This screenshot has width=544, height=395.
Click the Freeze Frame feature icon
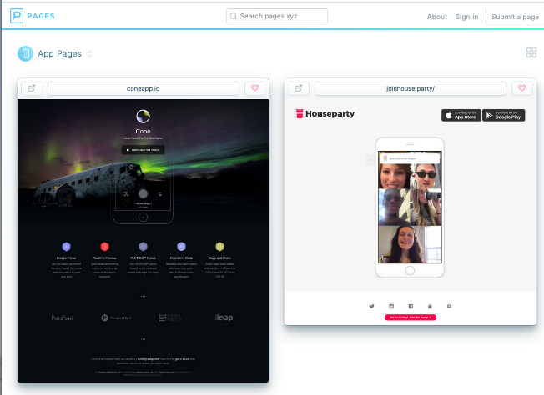click(66, 247)
